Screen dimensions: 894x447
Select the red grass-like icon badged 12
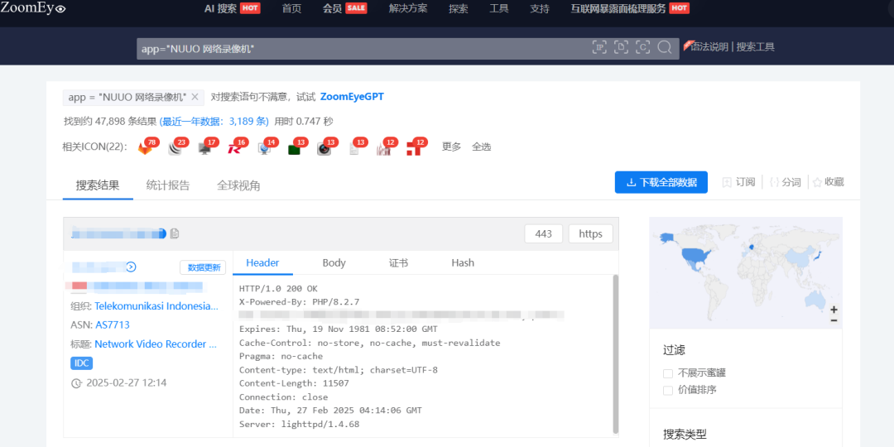383,149
